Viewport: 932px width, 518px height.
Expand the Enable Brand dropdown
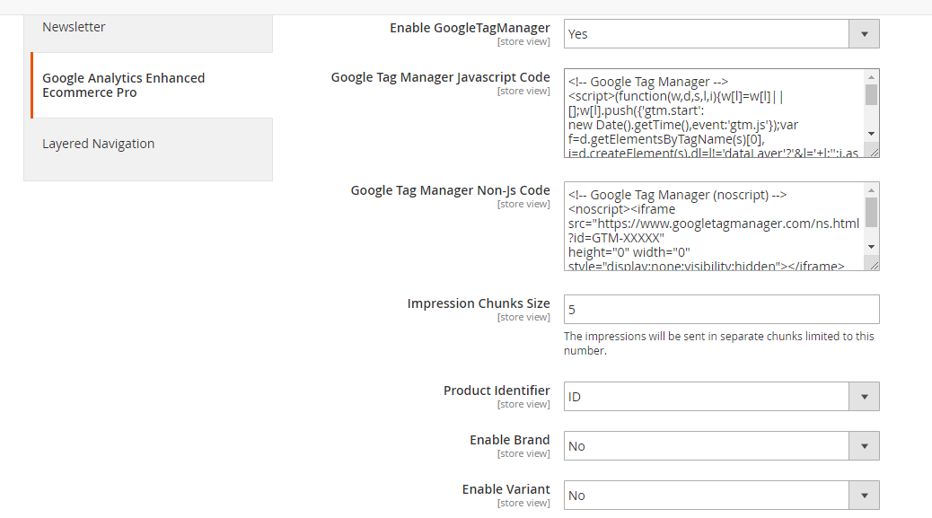[x=721, y=446]
